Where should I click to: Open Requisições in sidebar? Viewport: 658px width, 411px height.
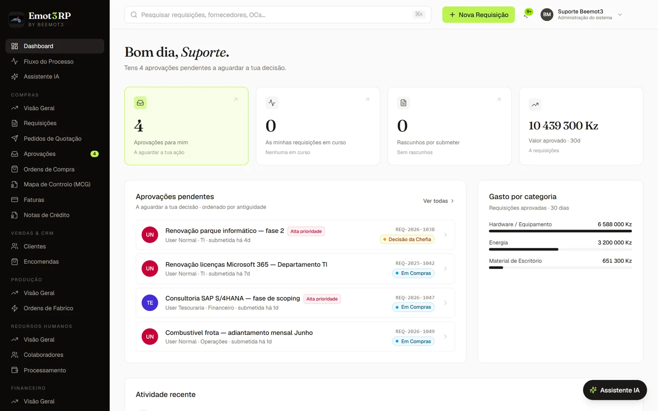[x=55, y=123]
